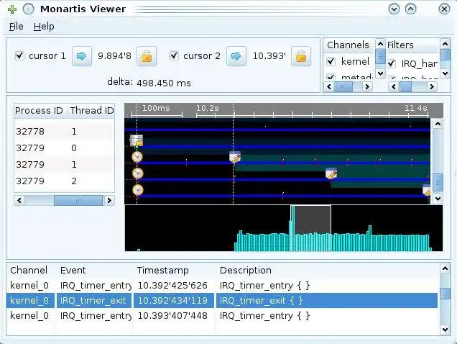The width and height of the screenshot is (457, 344).
Task: Click the Thread ID column header
Action: [x=91, y=111]
